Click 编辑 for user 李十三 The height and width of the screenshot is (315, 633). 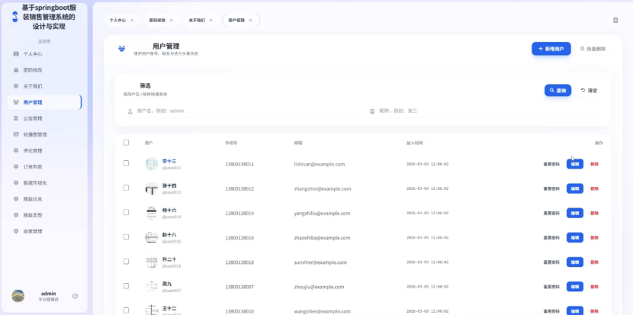point(575,164)
